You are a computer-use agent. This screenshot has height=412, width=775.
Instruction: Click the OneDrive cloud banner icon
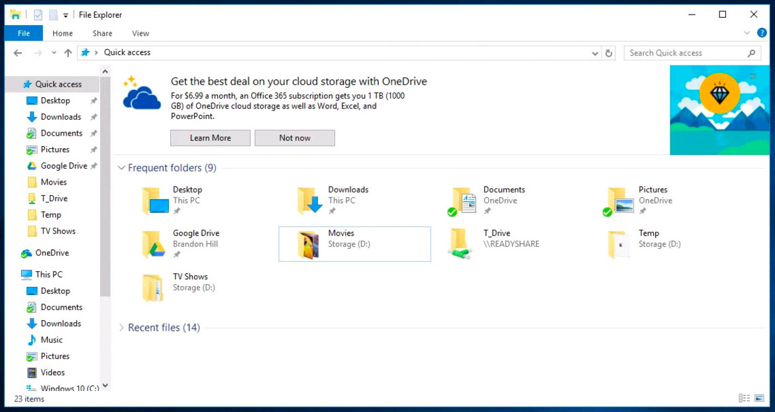[x=141, y=93]
